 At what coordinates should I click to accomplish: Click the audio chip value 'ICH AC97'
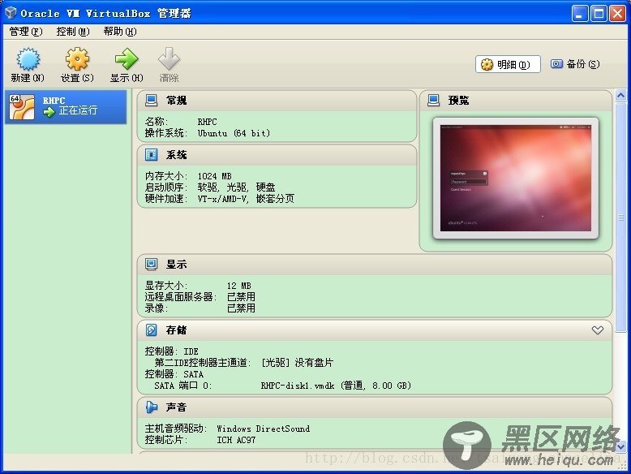[x=236, y=440]
